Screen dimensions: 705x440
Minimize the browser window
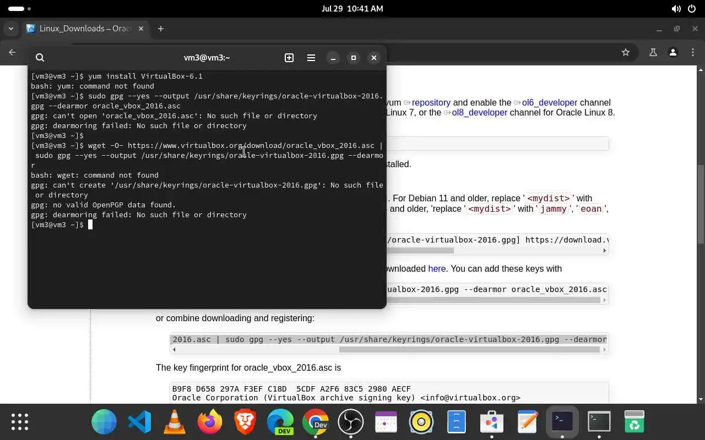pyautogui.click(x=659, y=29)
